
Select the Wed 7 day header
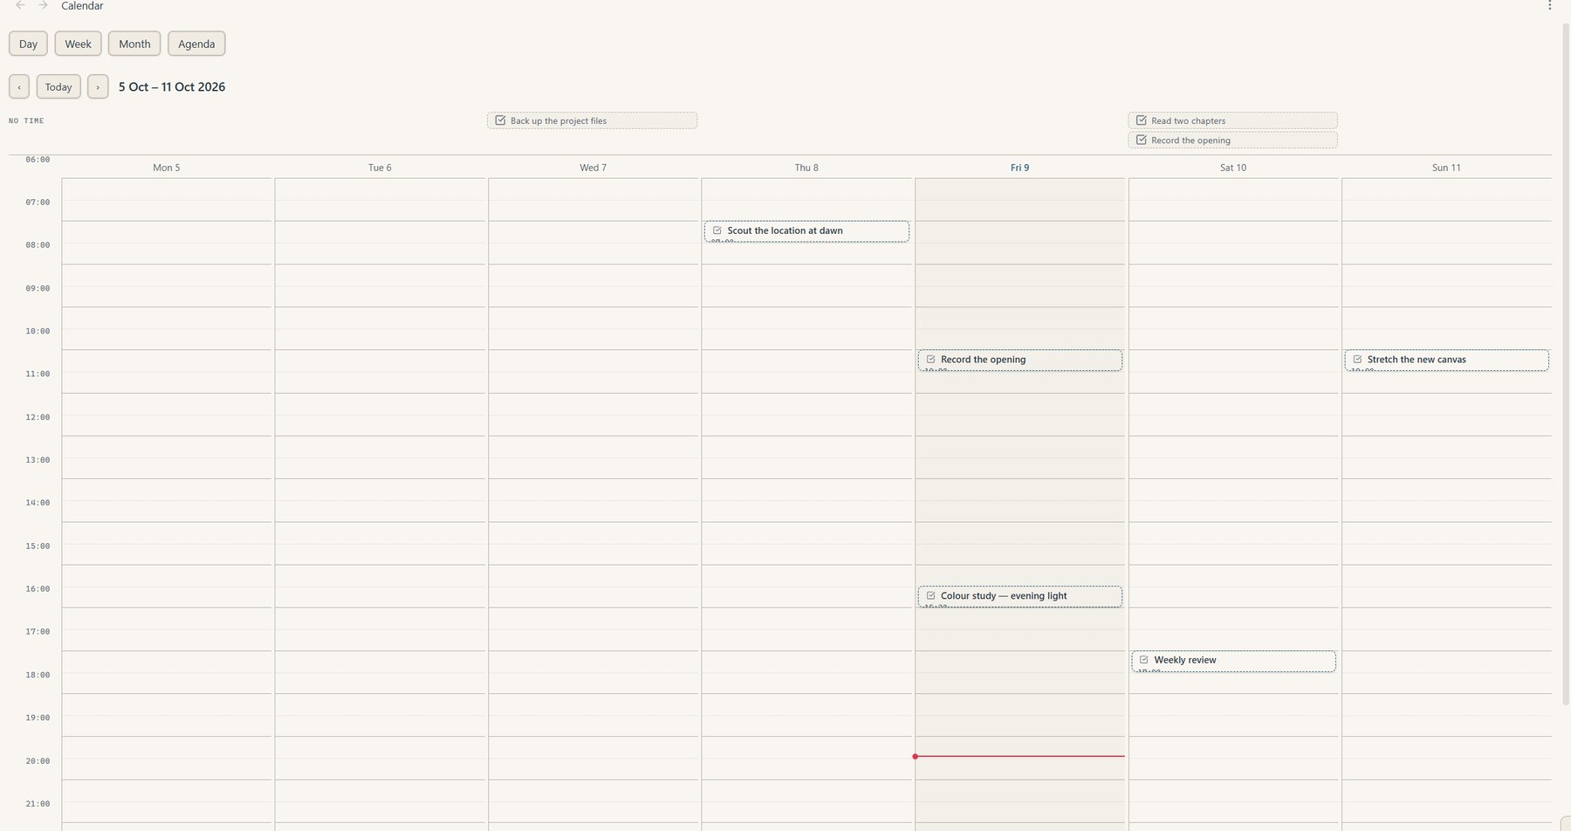(593, 168)
